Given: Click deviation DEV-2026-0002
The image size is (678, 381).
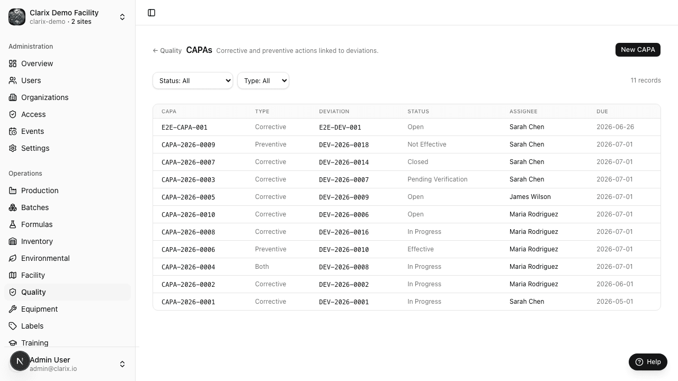Looking at the screenshot, I should (344, 284).
